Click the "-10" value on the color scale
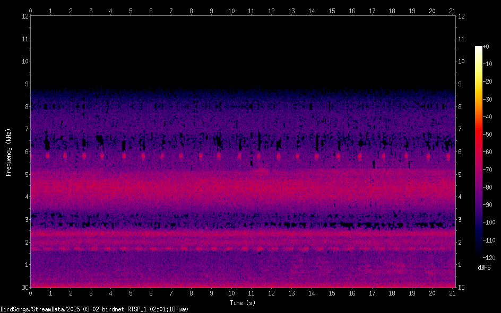 488,64
